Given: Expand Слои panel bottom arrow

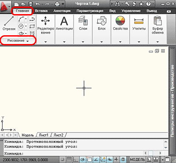Looking at the screenshot, I should coord(83,42).
